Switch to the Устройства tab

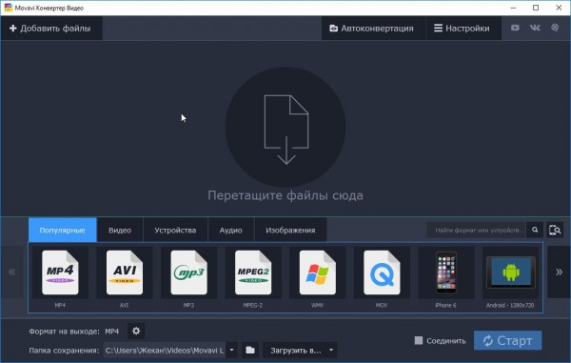pyautogui.click(x=175, y=230)
